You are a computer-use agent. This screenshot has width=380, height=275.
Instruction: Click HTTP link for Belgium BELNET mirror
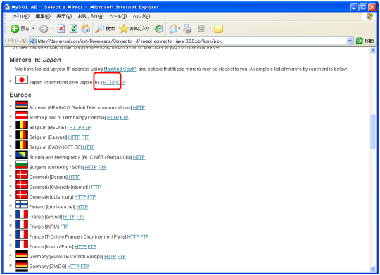click(75, 128)
